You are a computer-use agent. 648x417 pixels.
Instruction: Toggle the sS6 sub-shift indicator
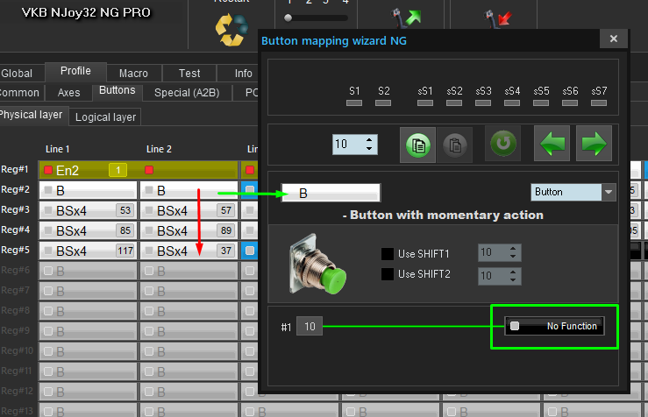coord(570,102)
